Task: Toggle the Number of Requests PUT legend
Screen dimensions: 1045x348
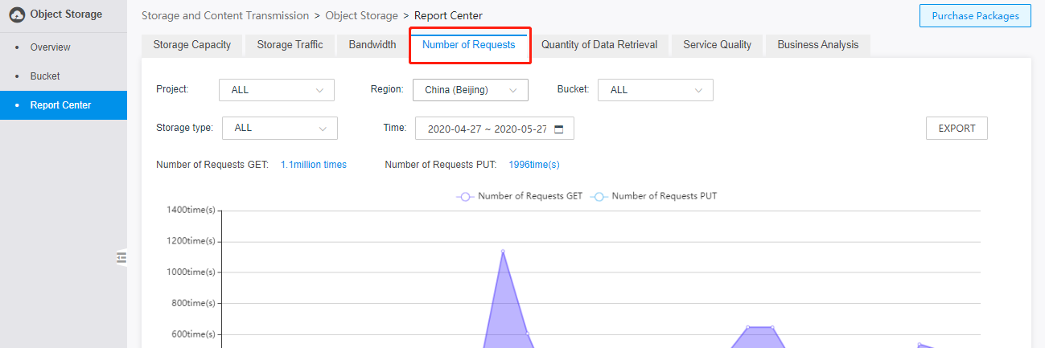Action: point(653,195)
